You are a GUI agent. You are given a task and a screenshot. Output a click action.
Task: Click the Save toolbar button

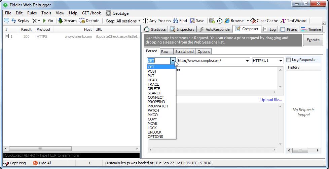pos(197,21)
